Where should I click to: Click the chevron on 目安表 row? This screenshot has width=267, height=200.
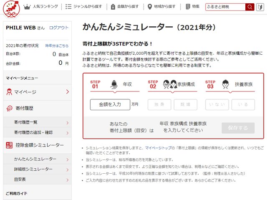coord(68,180)
